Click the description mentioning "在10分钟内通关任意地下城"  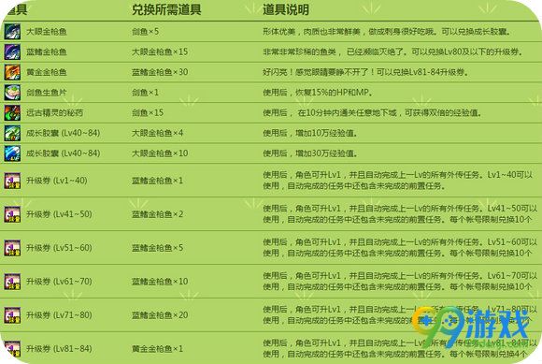point(372,113)
